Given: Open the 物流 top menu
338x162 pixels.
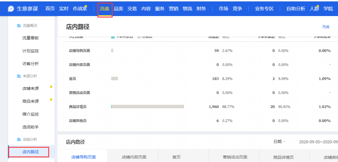Looking at the screenshot, I should click(x=187, y=9).
